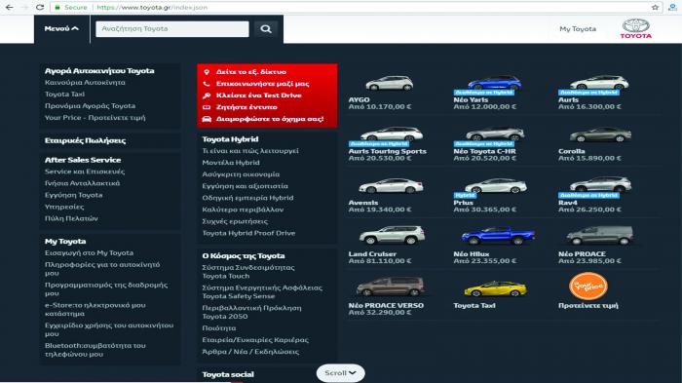Screen dimensions: 682x383
Task: Select the Νέο PROACE van image
Action: (600, 236)
